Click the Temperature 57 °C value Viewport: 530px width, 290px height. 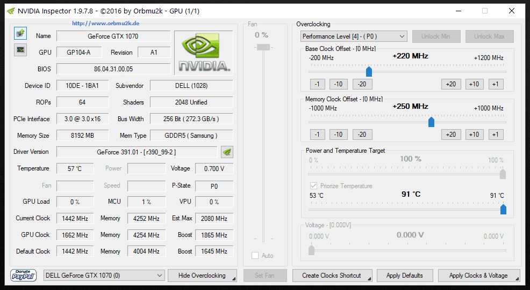coord(75,169)
